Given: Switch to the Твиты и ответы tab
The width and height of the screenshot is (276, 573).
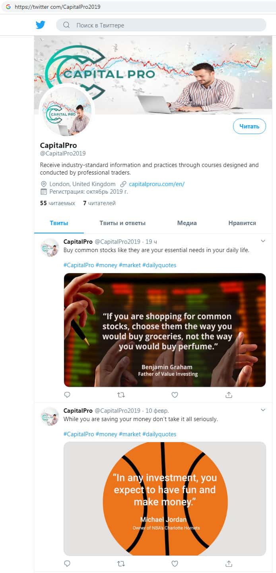Looking at the screenshot, I should [x=122, y=223].
